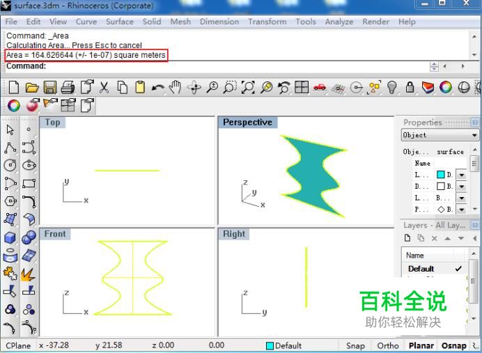Create a new layer in Layers panel
Viewport: 482px width, 353px height.
(x=407, y=238)
